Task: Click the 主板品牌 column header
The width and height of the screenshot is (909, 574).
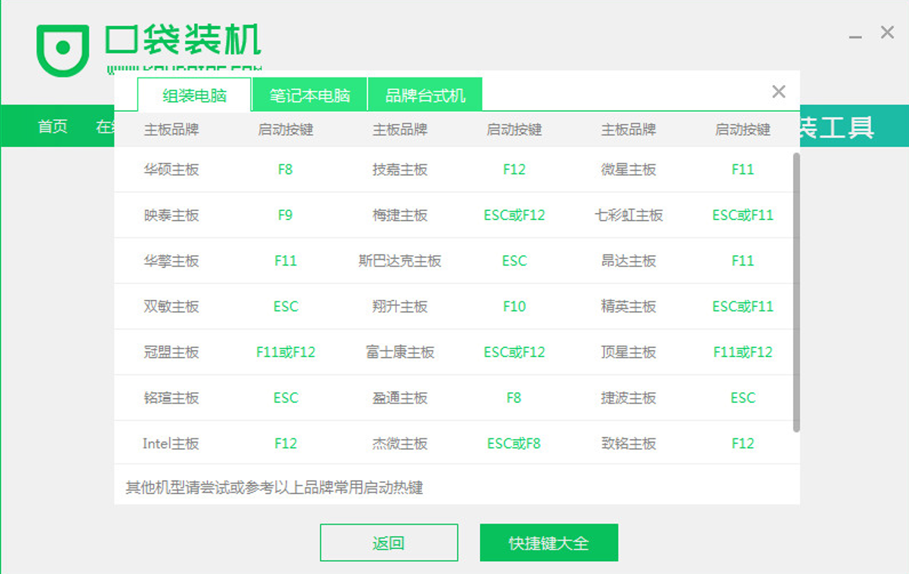Action: pyautogui.click(x=171, y=129)
